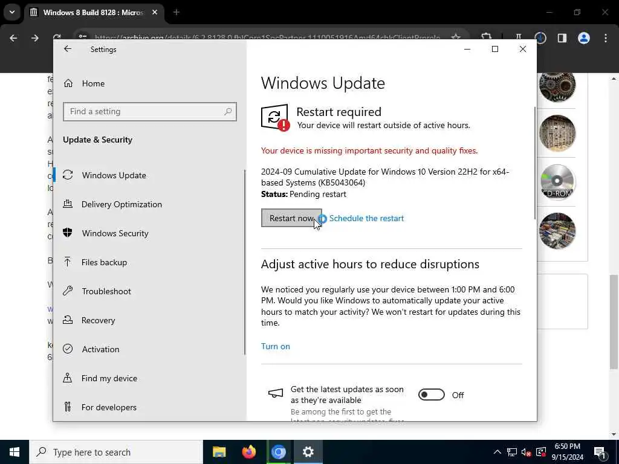The width and height of the screenshot is (619, 464).
Task: Open Chrome three-dot menu
Action: [x=606, y=38]
